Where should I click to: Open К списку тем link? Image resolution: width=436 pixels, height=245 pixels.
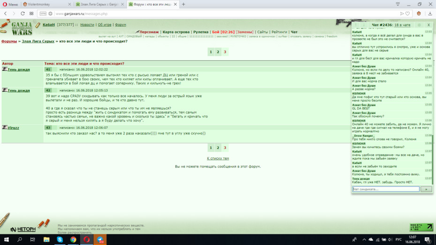[218, 158]
